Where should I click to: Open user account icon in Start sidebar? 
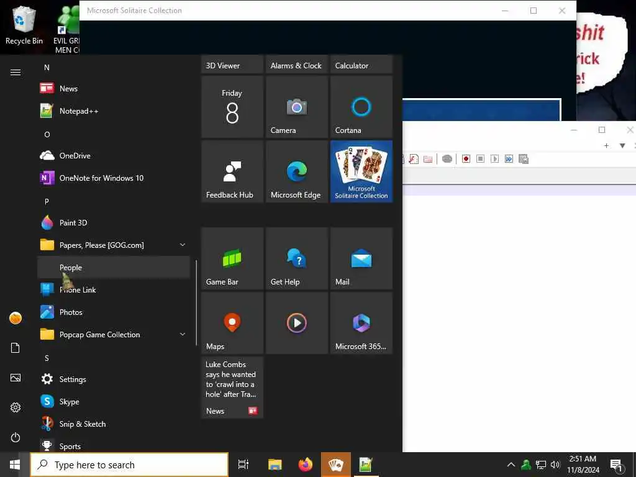16,318
